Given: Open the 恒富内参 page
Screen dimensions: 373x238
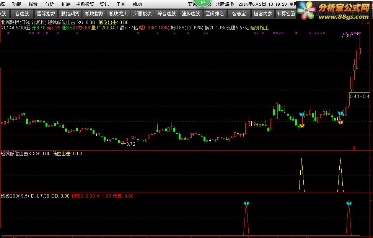Looking at the screenshot, I should pos(263,14).
